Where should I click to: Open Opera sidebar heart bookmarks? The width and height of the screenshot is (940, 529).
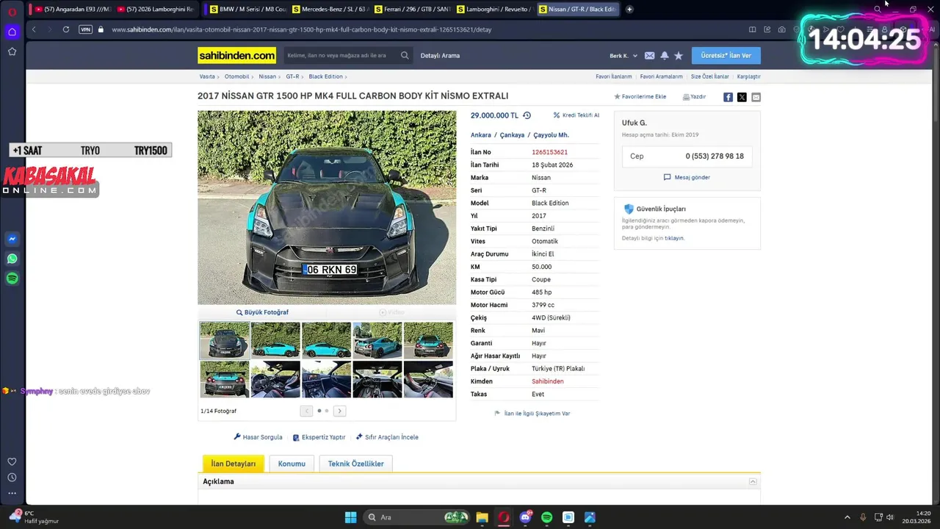tap(12, 461)
